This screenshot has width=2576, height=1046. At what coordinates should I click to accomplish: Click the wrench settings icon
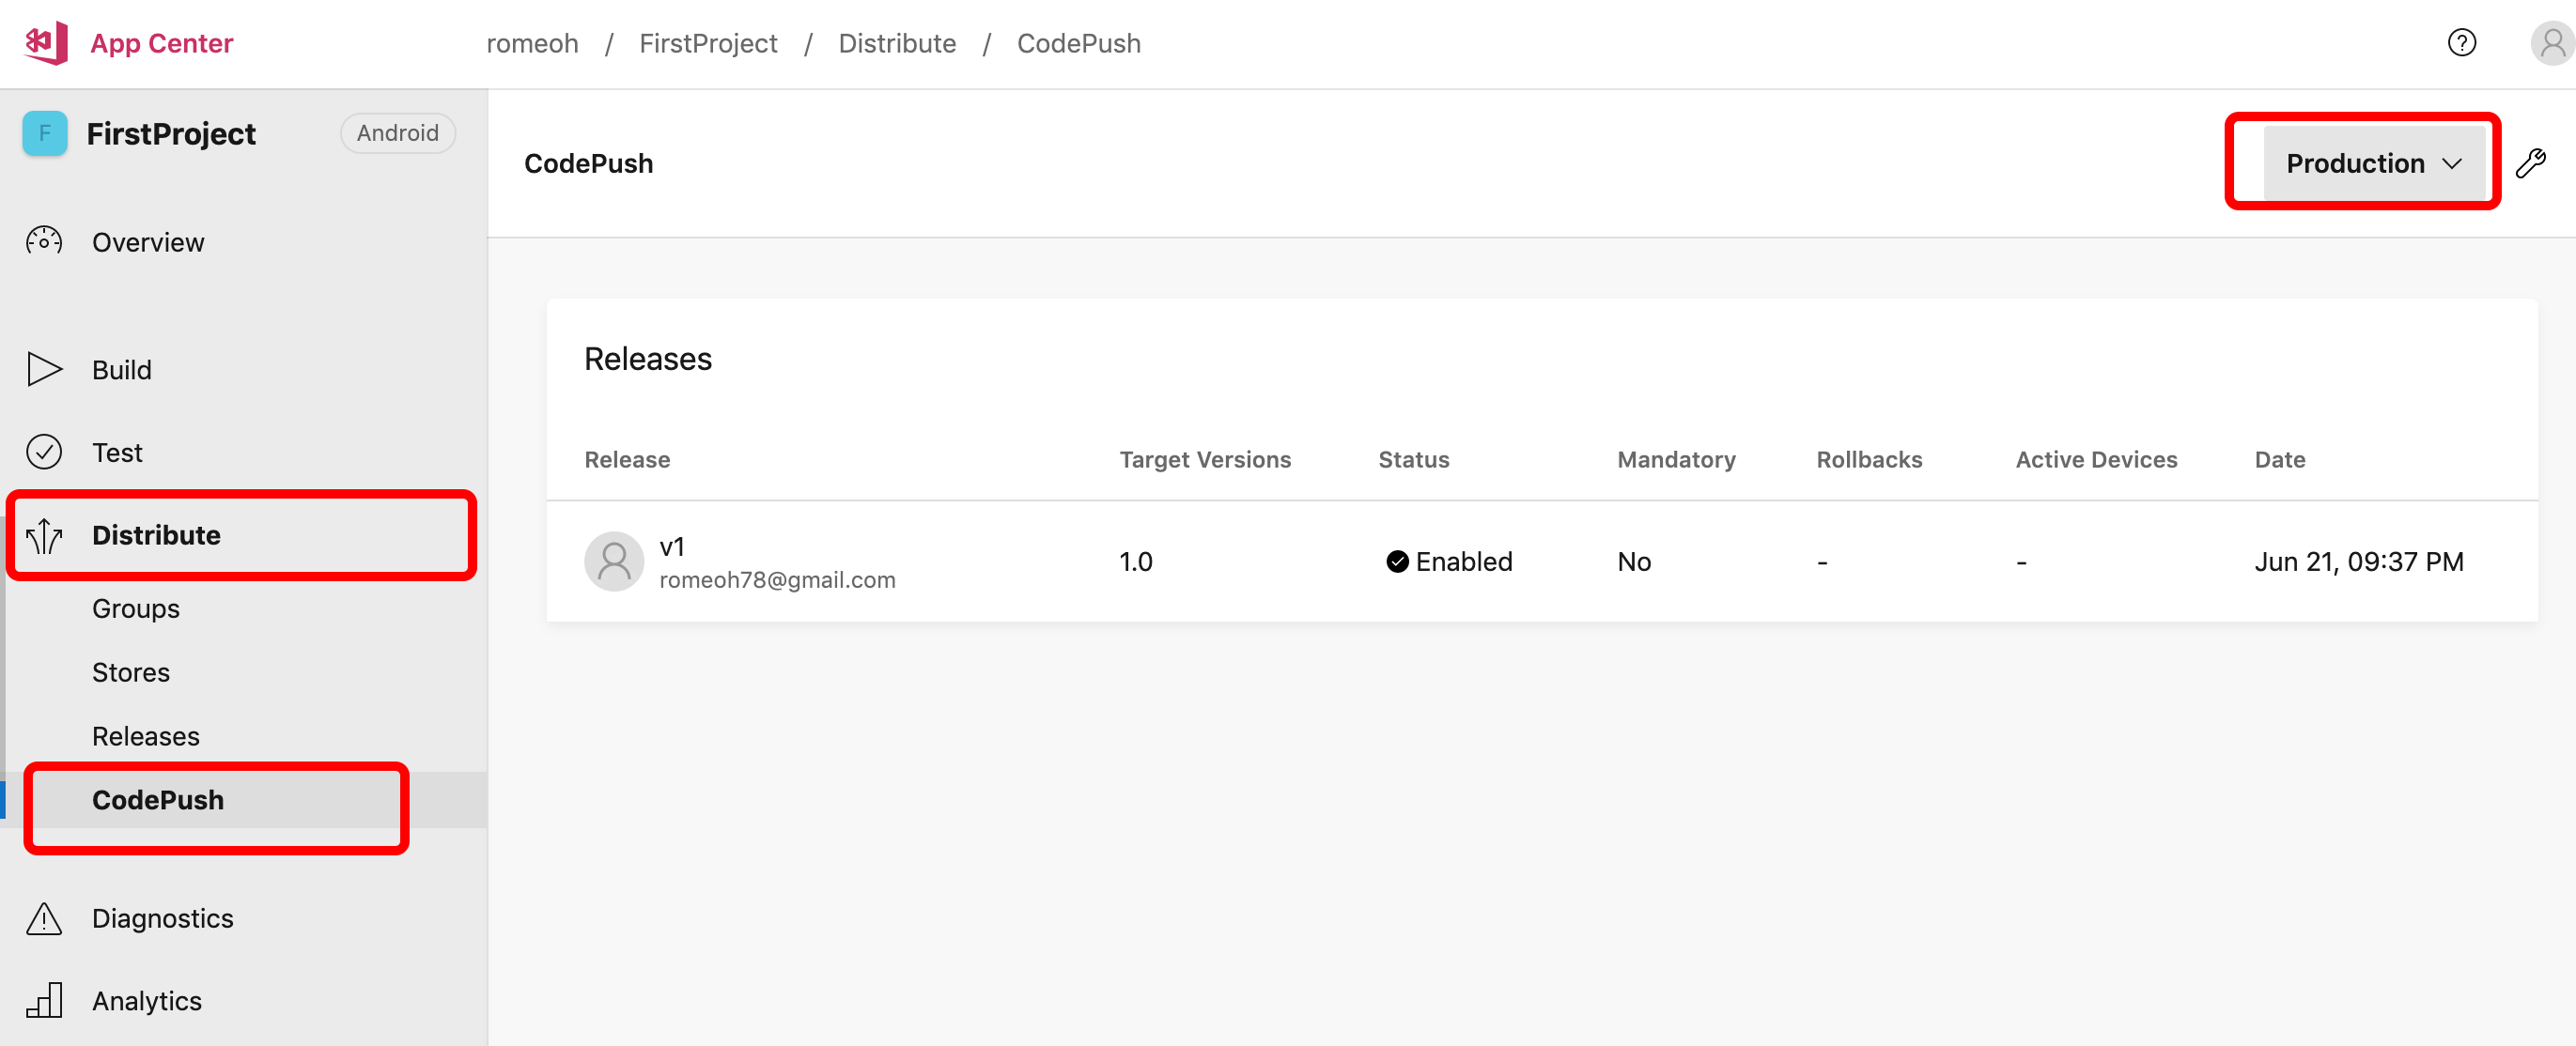(x=2531, y=162)
